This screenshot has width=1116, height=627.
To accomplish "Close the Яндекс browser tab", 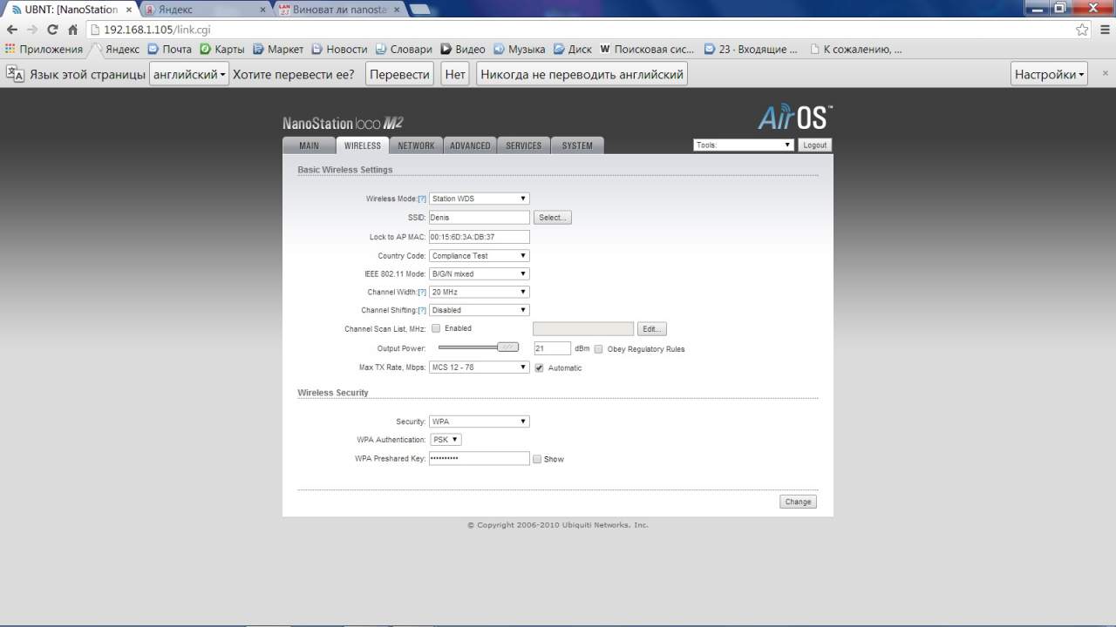I will (x=262, y=10).
